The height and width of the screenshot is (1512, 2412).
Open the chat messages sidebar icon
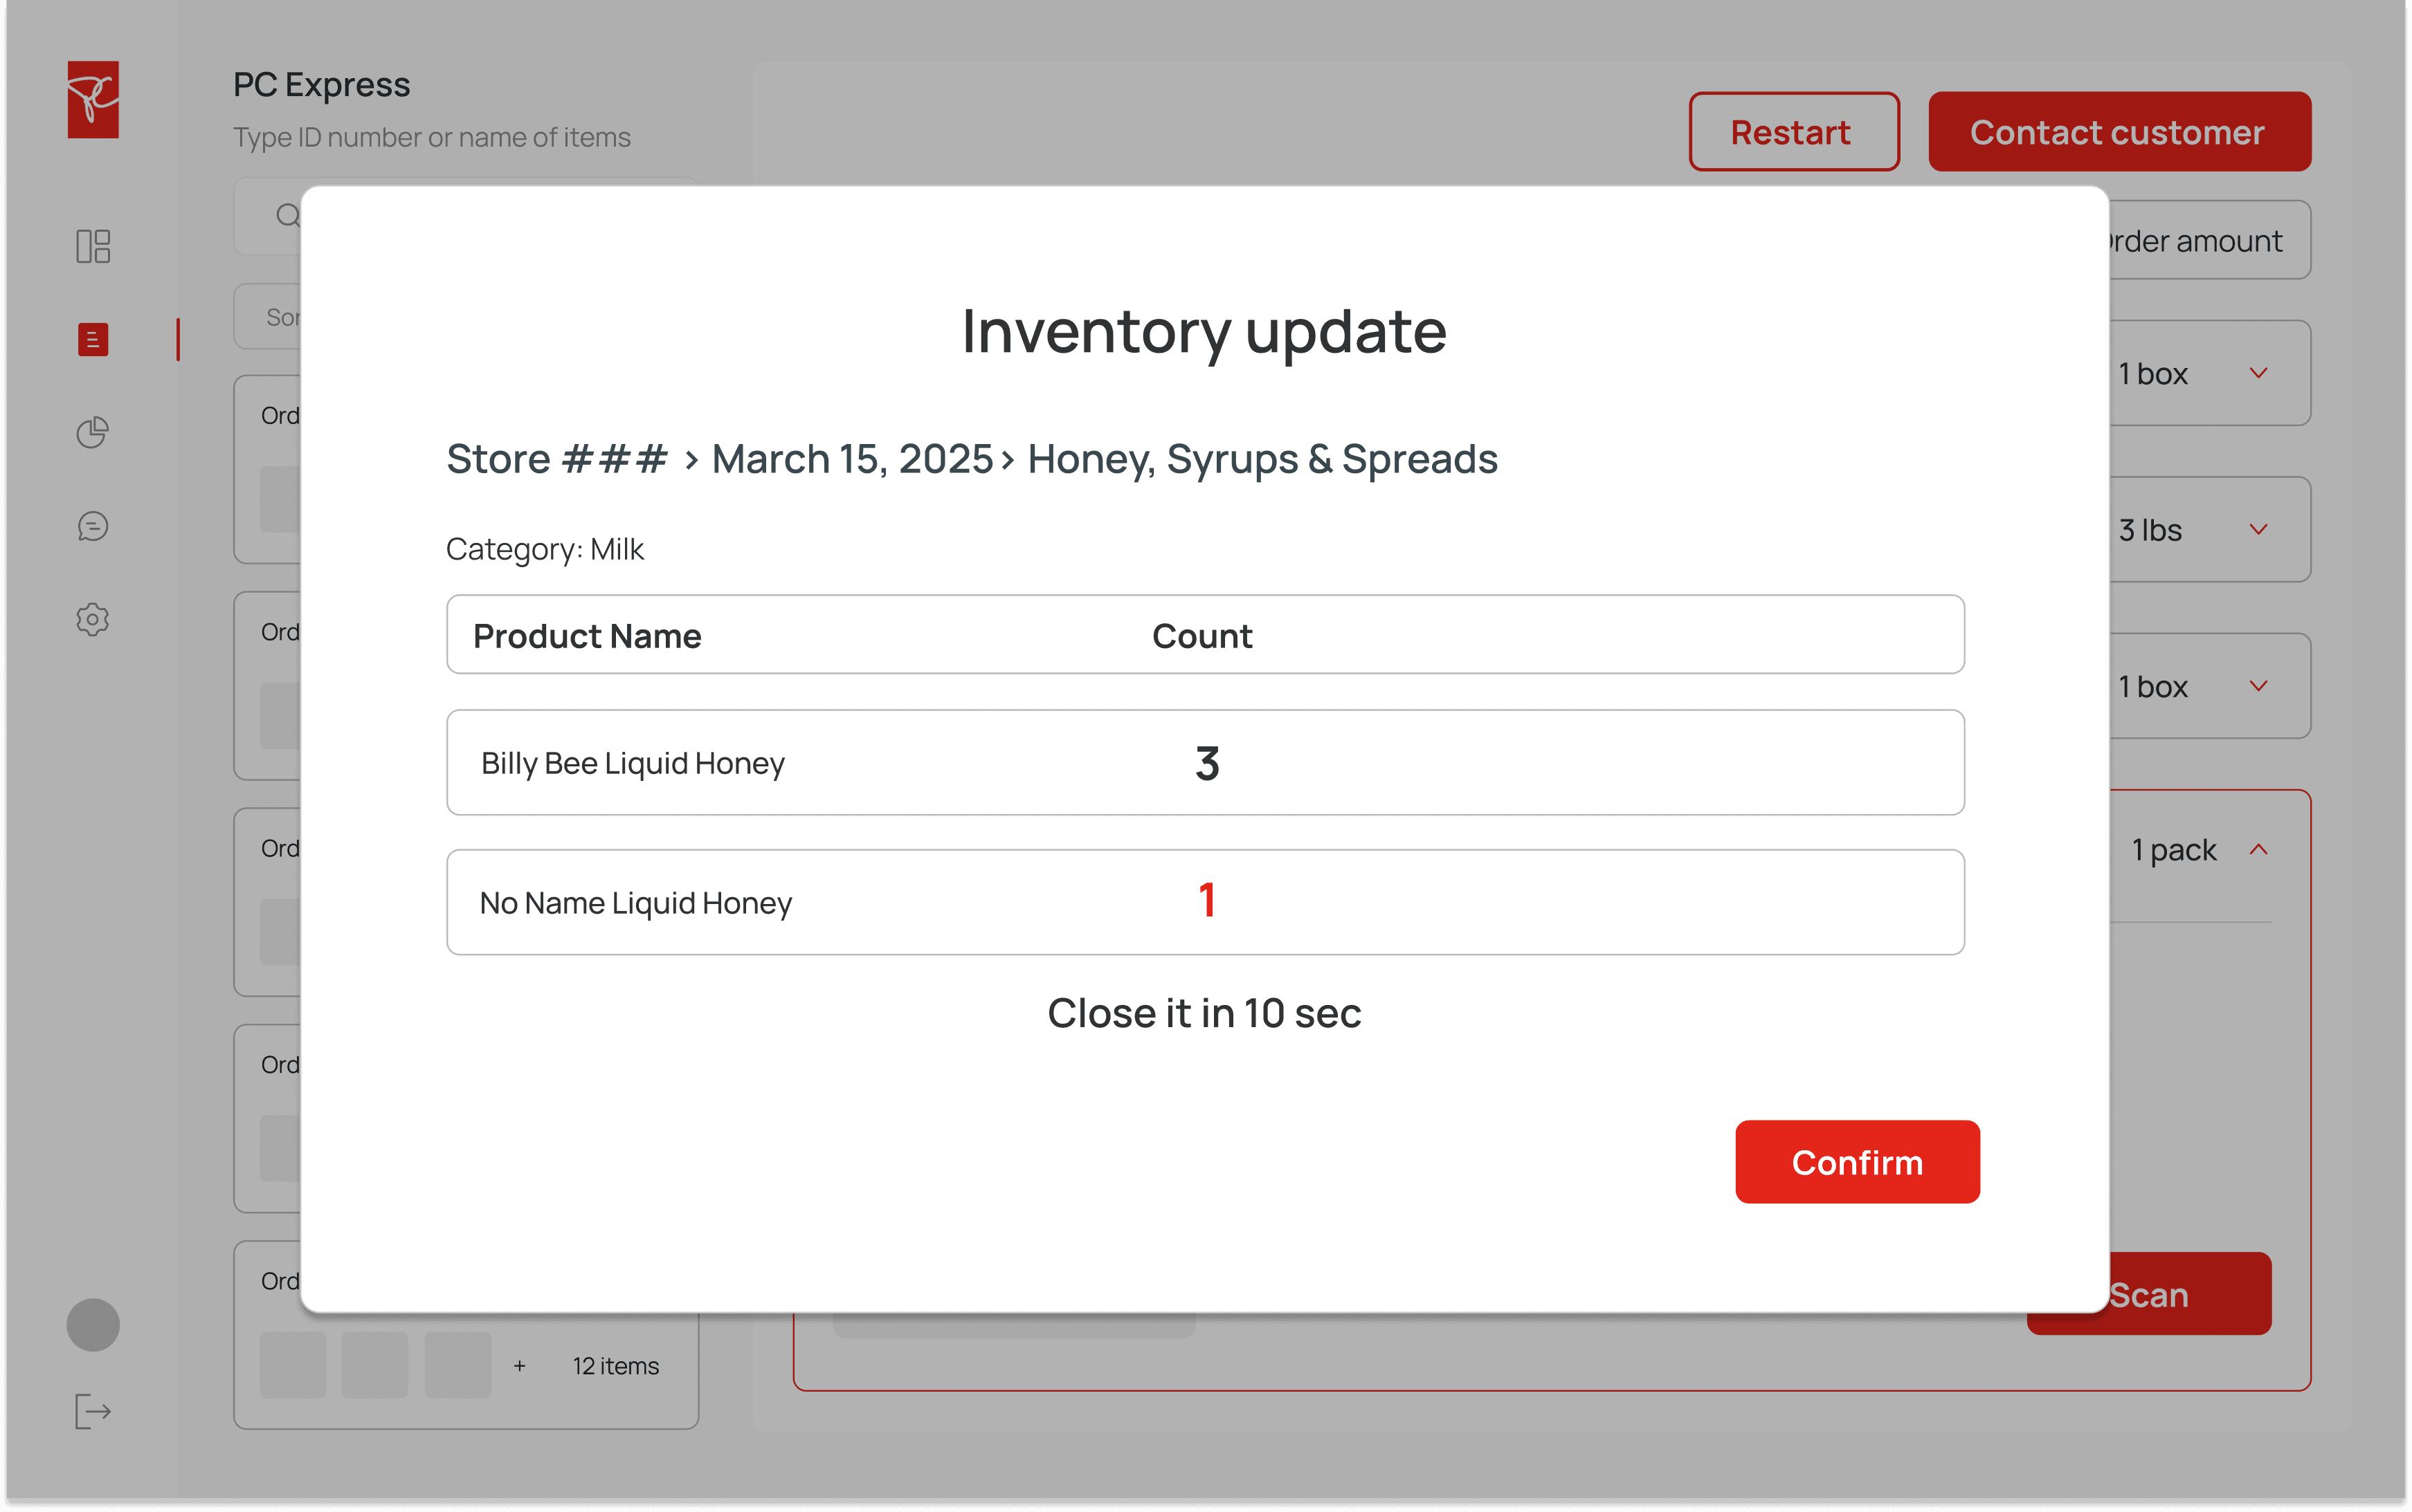point(93,526)
